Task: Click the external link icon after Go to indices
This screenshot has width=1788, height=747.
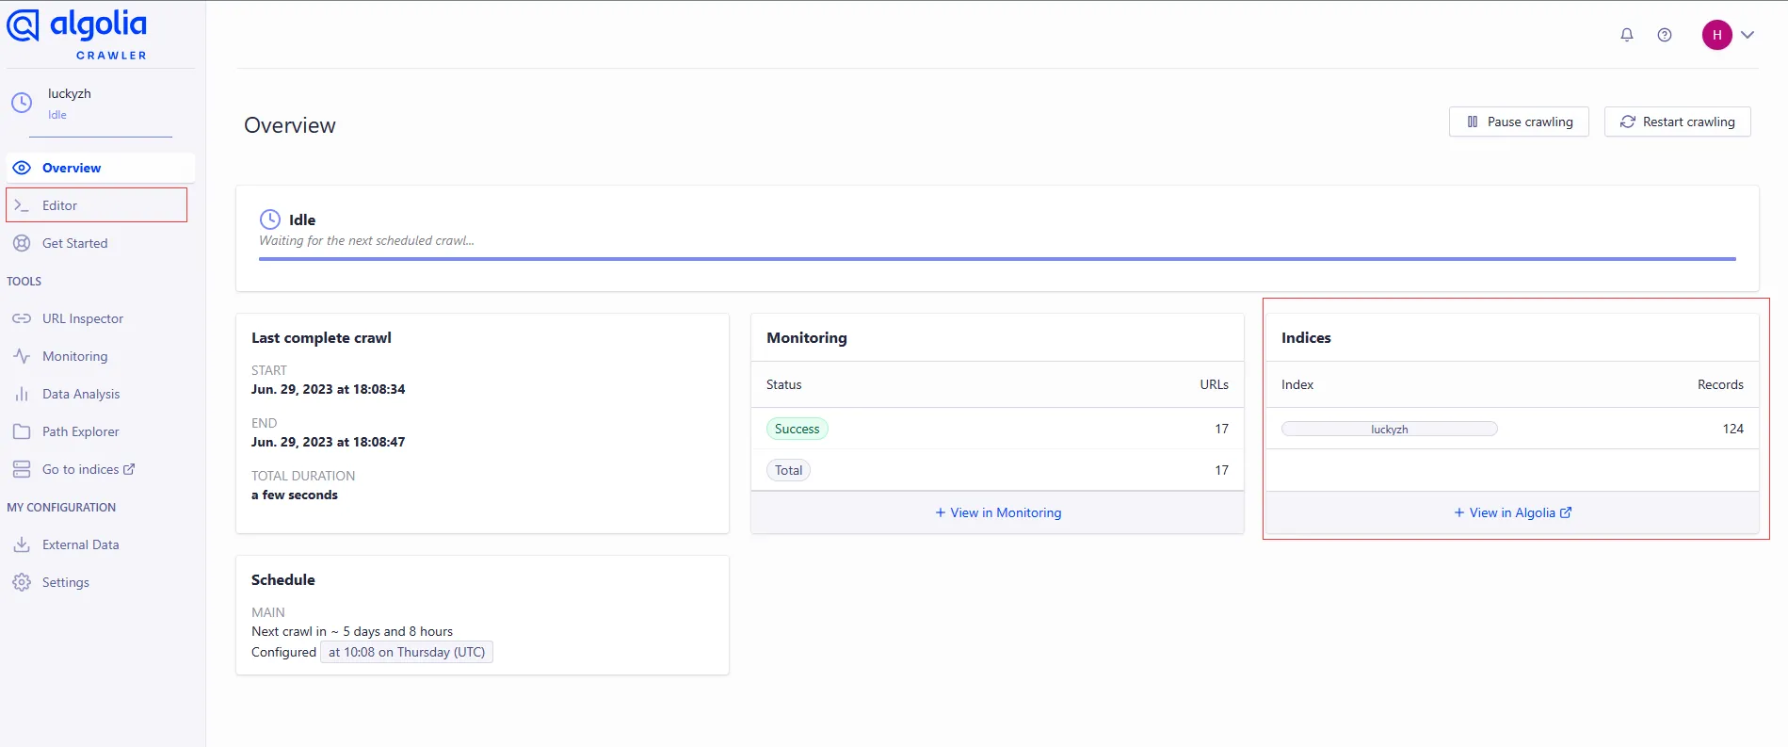Action: 129,469
